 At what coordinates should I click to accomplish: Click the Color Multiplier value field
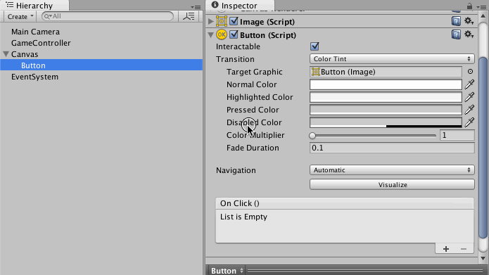point(457,135)
